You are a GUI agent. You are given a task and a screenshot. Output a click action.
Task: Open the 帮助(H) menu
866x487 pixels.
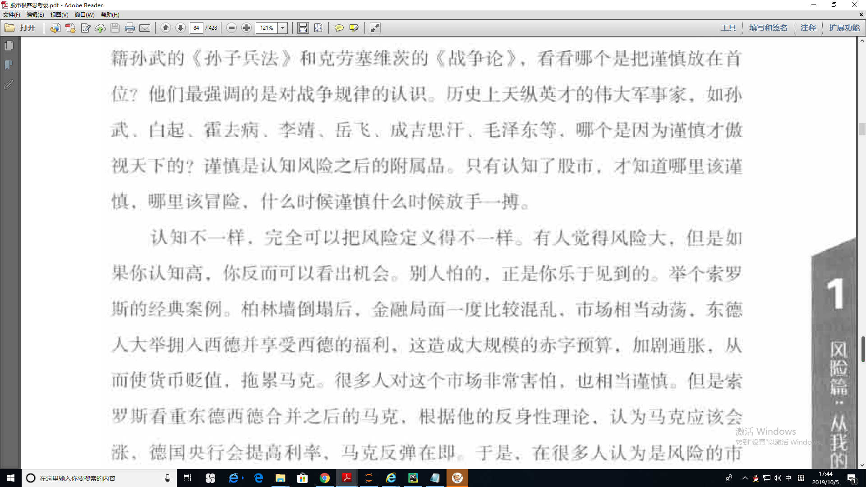point(110,15)
